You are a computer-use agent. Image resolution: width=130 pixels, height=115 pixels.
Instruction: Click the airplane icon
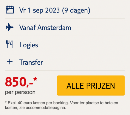[x=10, y=27]
